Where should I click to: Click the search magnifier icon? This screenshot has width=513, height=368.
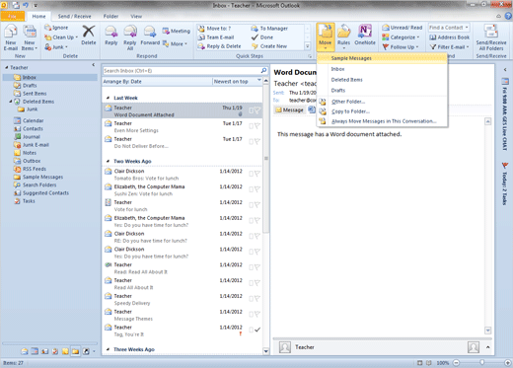coord(263,71)
